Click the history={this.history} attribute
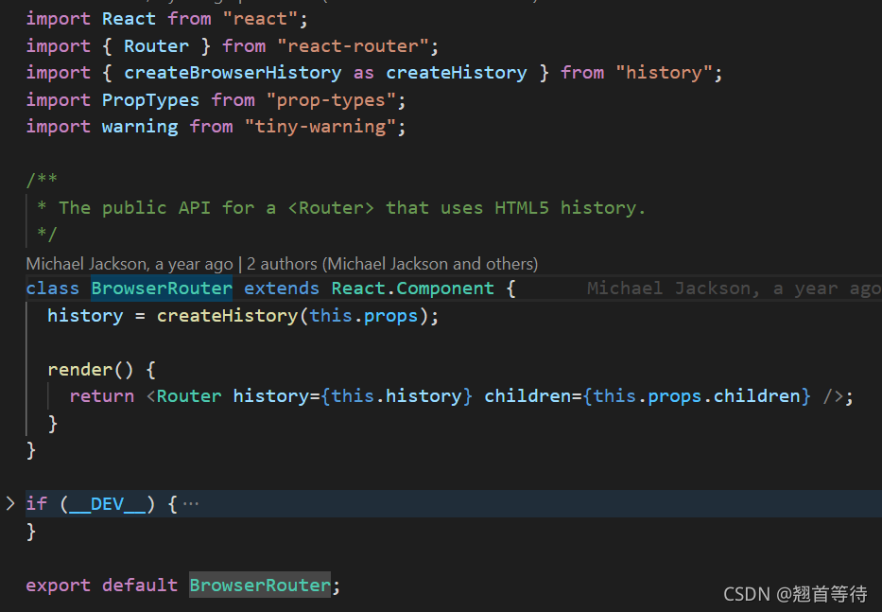Screen dimensions: 882x612 coord(353,395)
